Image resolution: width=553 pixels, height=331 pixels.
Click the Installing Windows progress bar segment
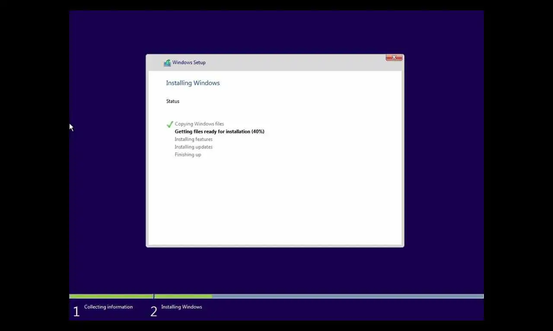[319, 297]
